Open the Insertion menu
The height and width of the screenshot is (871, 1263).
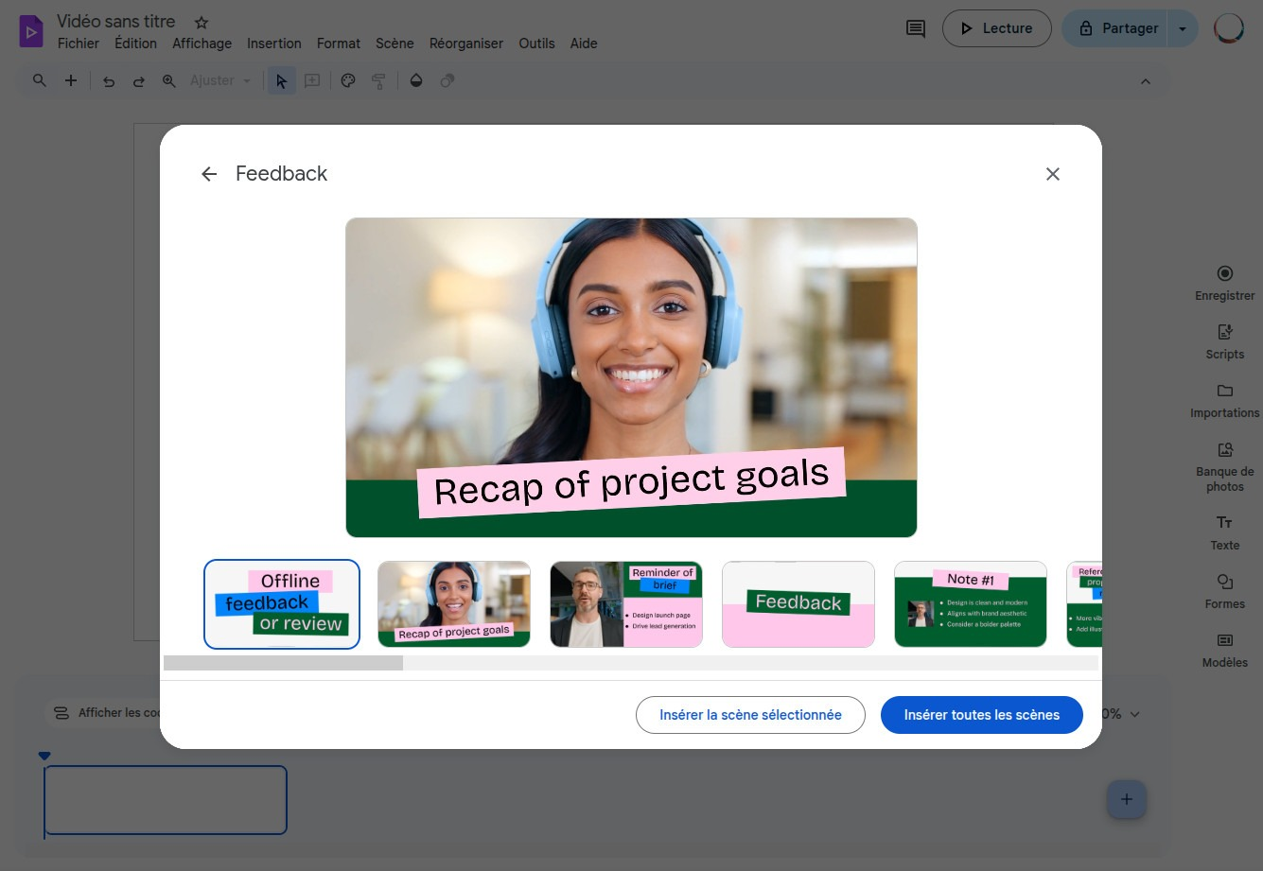pyautogui.click(x=273, y=44)
